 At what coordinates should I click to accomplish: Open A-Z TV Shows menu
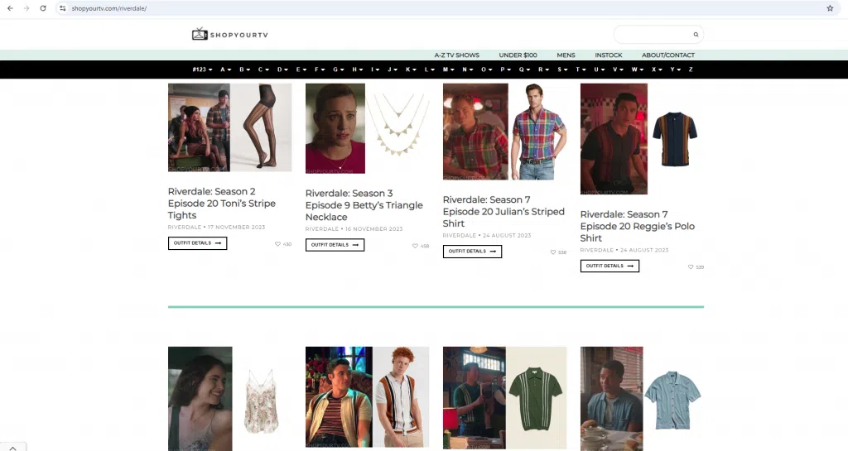pyautogui.click(x=456, y=55)
